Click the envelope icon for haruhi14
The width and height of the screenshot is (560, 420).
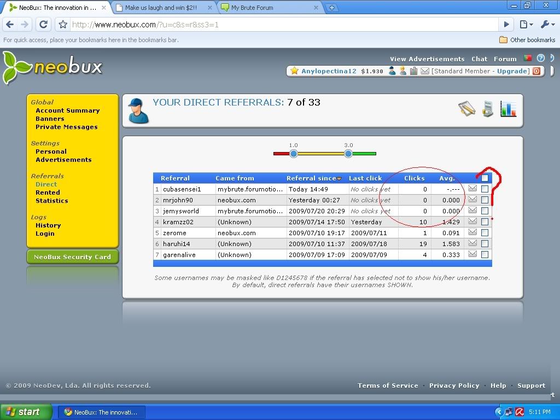coord(472,243)
